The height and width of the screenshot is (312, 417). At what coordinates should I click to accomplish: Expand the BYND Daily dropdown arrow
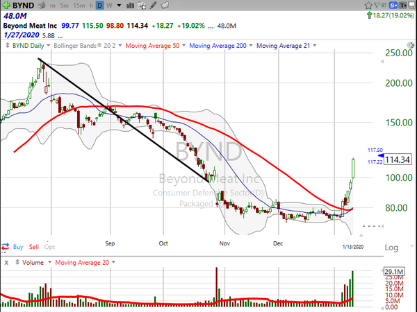[48, 45]
